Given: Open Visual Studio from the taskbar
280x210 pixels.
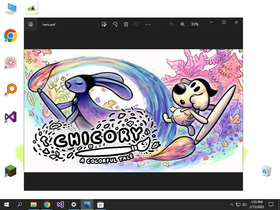Looking at the screenshot, I should pyautogui.click(x=60, y=205).
